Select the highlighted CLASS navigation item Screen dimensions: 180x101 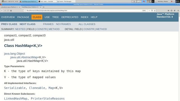click(37, 17)
